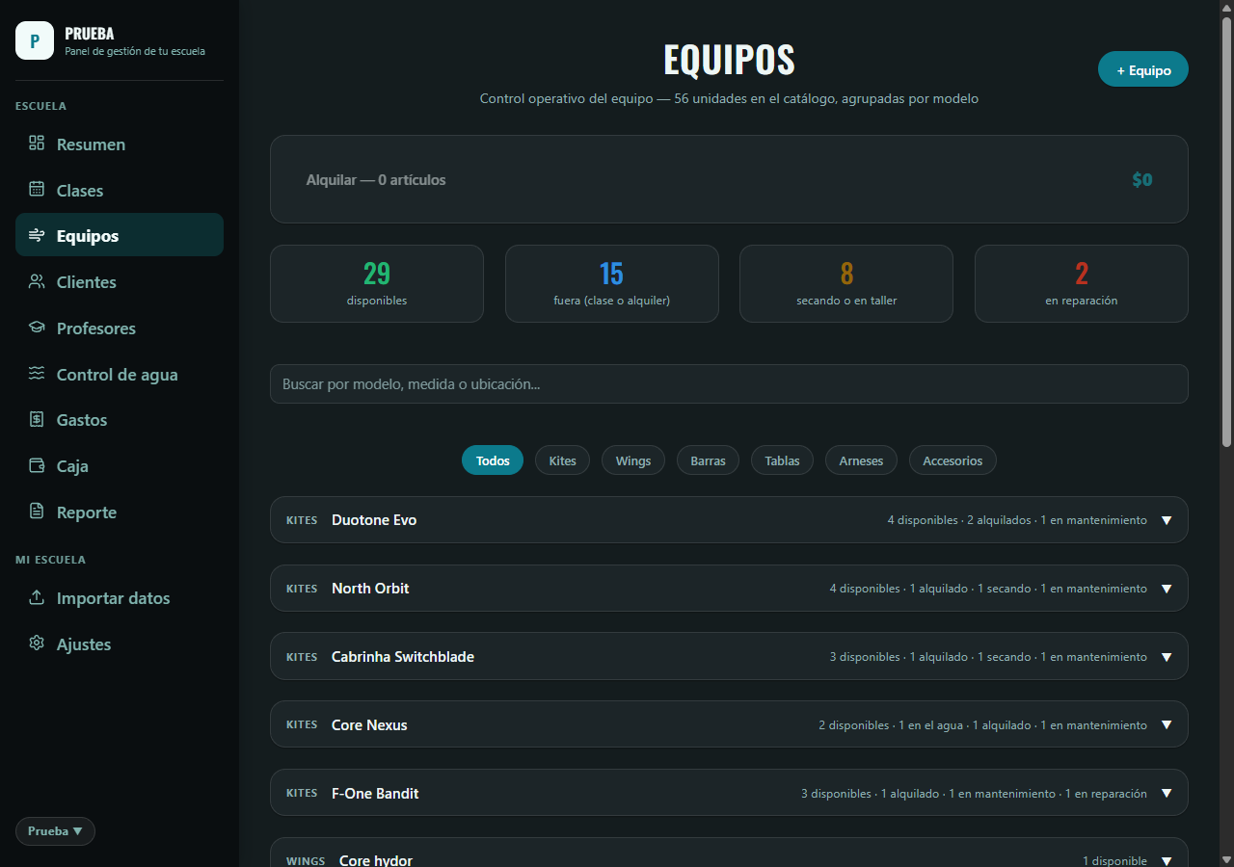Click the Control de agua waves icon
This screenshot has width=1234, height=867.
(37, 374)
